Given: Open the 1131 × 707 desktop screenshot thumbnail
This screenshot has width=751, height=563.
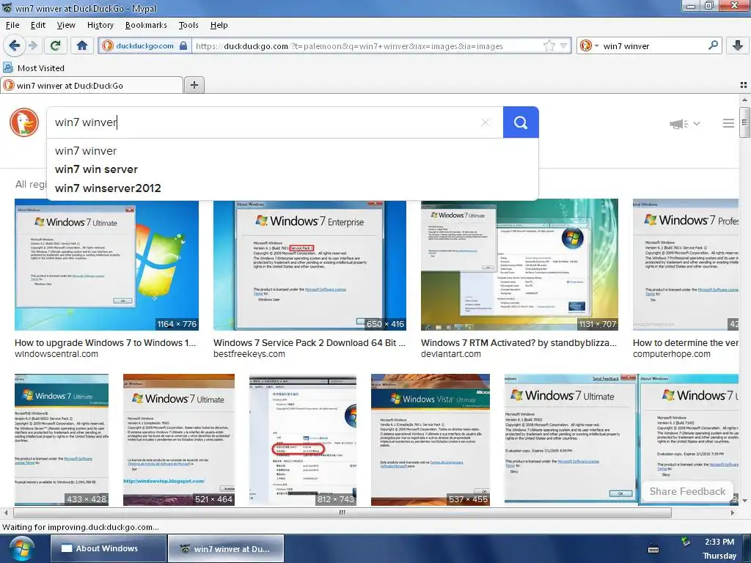Looking at the screenshot, I should [x=520, y=265].
